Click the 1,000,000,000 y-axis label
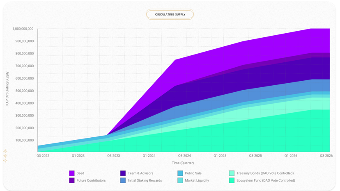This screenshot has height=191, width=340. (x=23, y=29)
